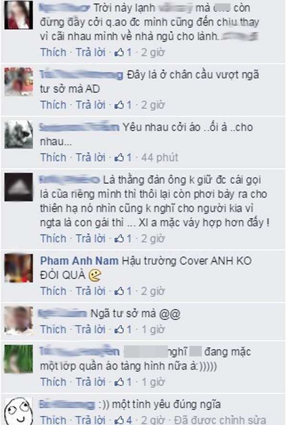Image resolution: width=287 pixels, height=425 pixels.
Task: Click the like icon beside the "44 phút" timestamp
Action: [x=119, y=157]
